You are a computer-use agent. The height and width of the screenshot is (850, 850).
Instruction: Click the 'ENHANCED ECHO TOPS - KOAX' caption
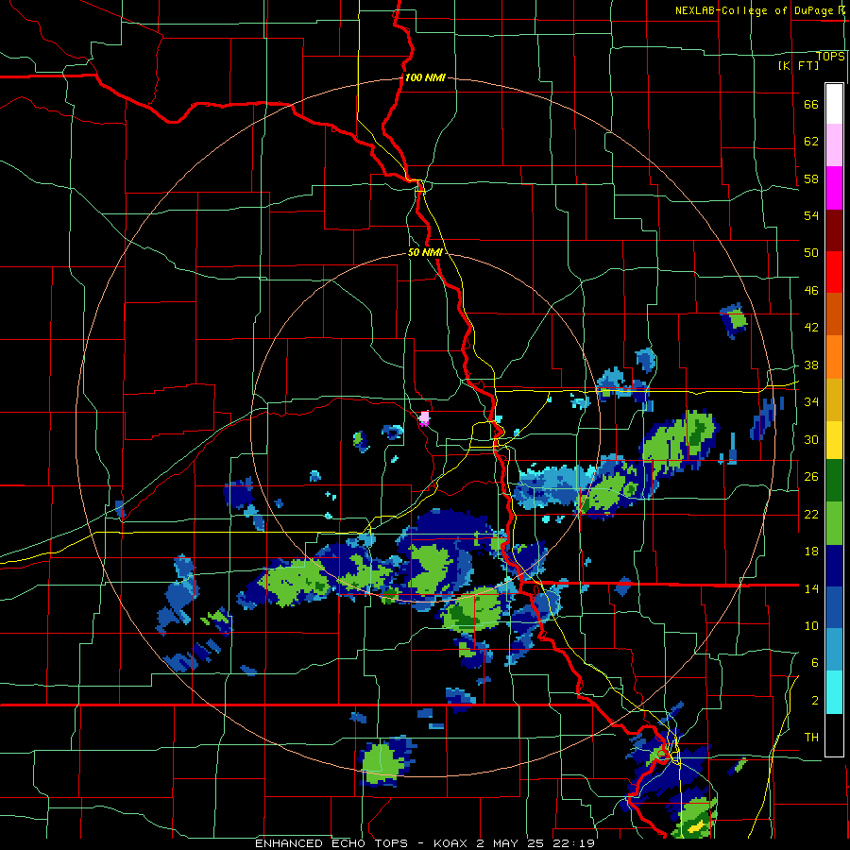(363, 843)
